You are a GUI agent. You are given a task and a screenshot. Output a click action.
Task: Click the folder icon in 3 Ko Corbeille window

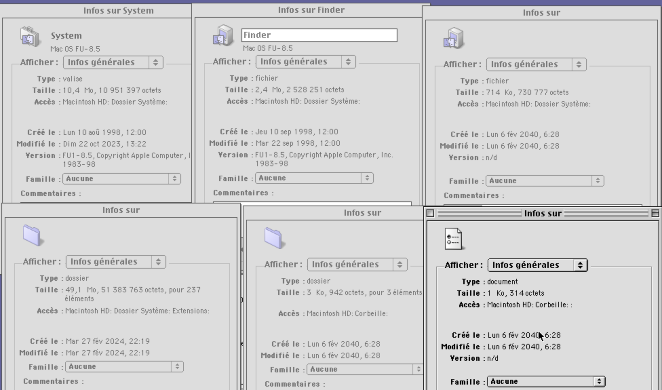coord(274,238)
